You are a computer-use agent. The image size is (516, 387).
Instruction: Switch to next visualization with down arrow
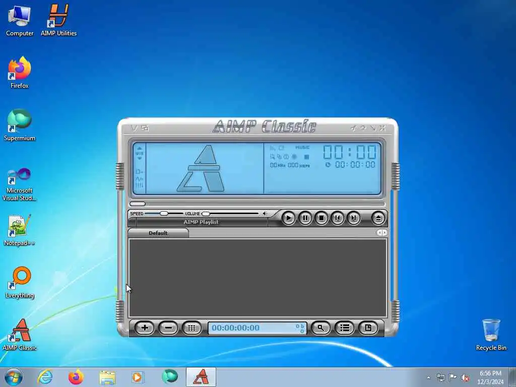[140, 158]
